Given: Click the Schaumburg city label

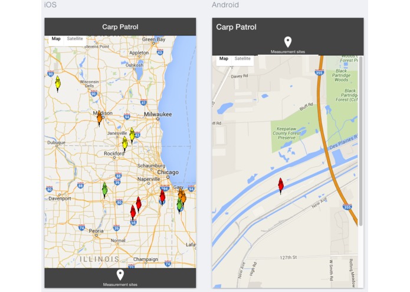Looking at the screenshot, I should click(151, 166).
